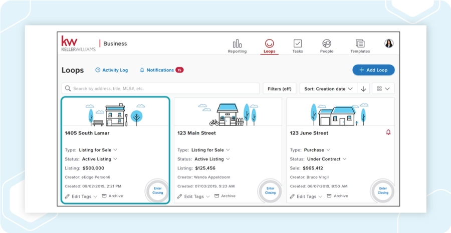Open the Templates icon
The image size is (451, 233).
pyautogui.click(x=360, y=43)
